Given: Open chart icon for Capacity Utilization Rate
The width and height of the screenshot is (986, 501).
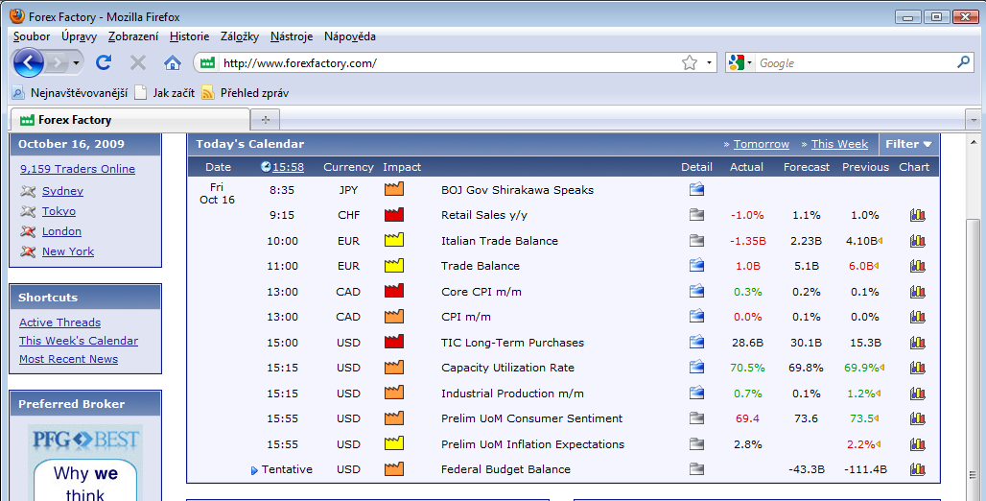Looking at the screenshot, I should coord(917,368).
